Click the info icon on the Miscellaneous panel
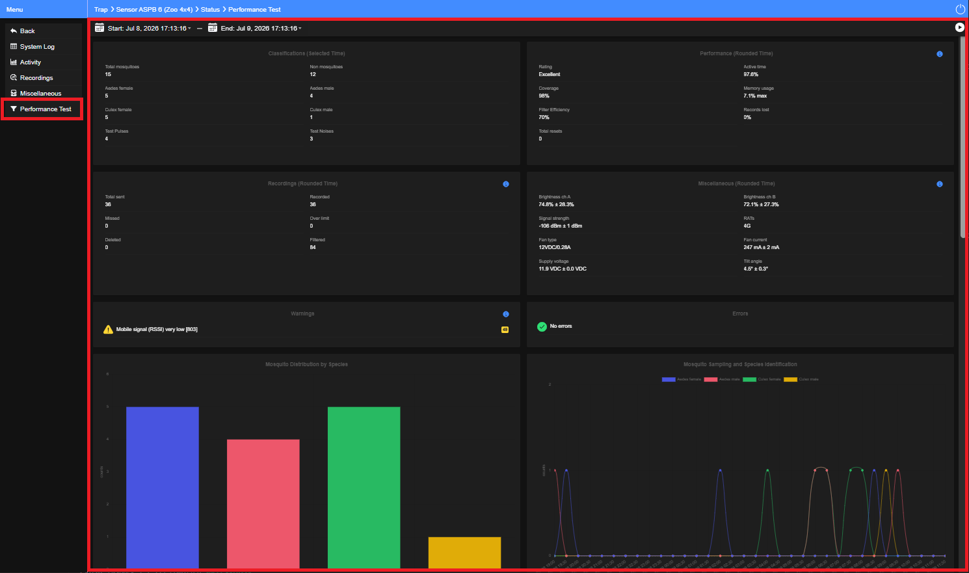Screen dimensions: 969x573 pos(940,184)
